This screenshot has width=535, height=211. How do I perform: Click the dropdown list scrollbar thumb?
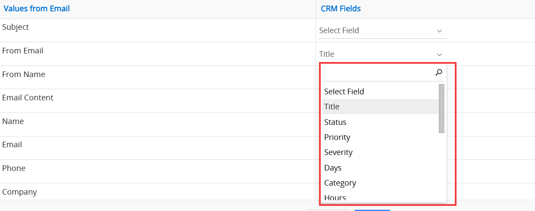click(441, 109)
